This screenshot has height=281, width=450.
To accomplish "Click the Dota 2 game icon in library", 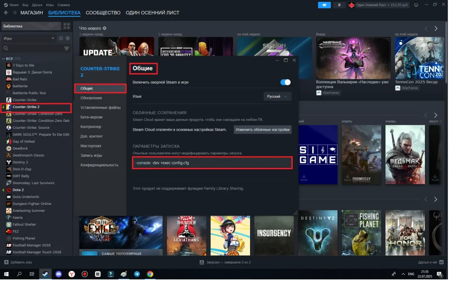I will tap(9, 190).
